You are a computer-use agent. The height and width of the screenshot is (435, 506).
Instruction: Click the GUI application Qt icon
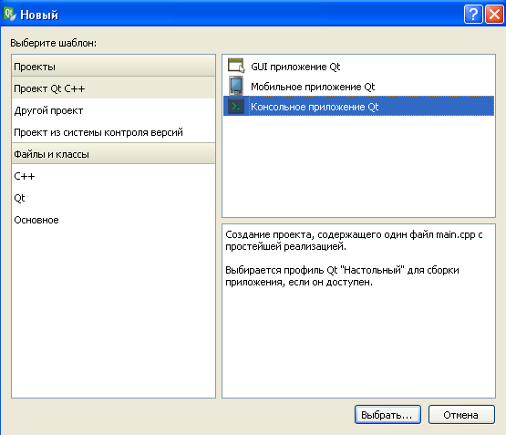[x=236, y=66]
